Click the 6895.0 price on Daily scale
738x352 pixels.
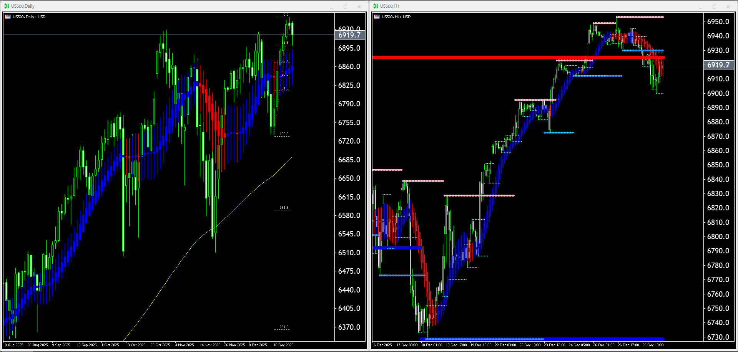(349, 48)
